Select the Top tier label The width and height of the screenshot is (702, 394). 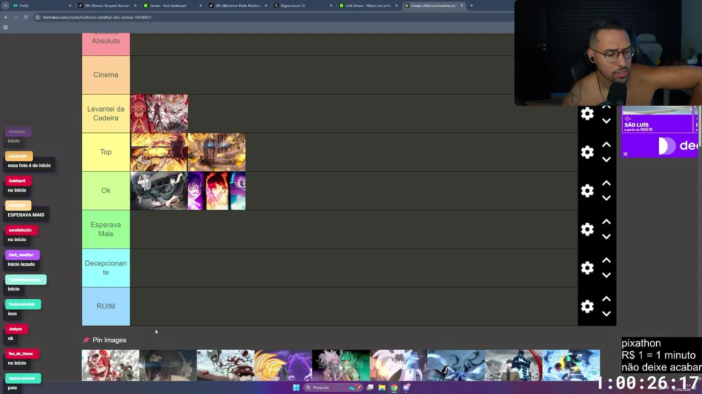pyautogui.click(x=106, y=152)
